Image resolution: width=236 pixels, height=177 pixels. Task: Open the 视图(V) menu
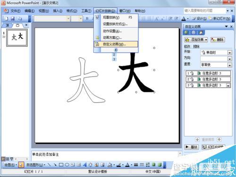point(43,11)
